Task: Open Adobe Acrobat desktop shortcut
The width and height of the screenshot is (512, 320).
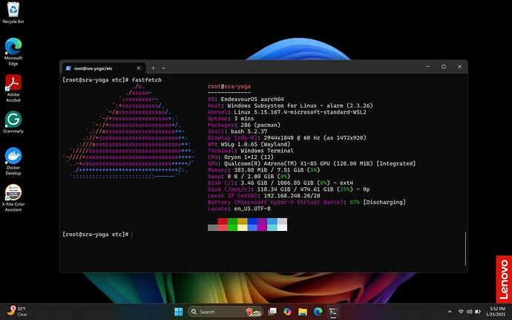Action: tap(13, 88)
